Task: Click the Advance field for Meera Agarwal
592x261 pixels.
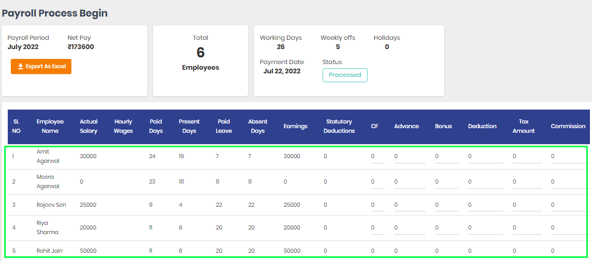Action: (409, 182)
